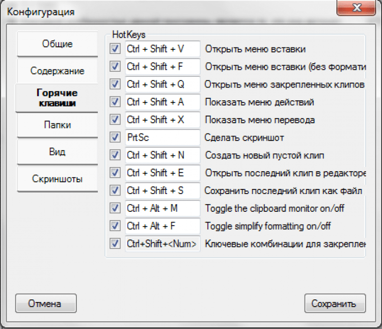Uncheck the Ctrl + Shift + Q hotkey

pos(115,85)
